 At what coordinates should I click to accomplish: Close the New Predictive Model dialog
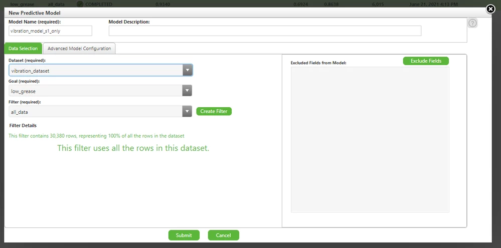click(490, 9)
